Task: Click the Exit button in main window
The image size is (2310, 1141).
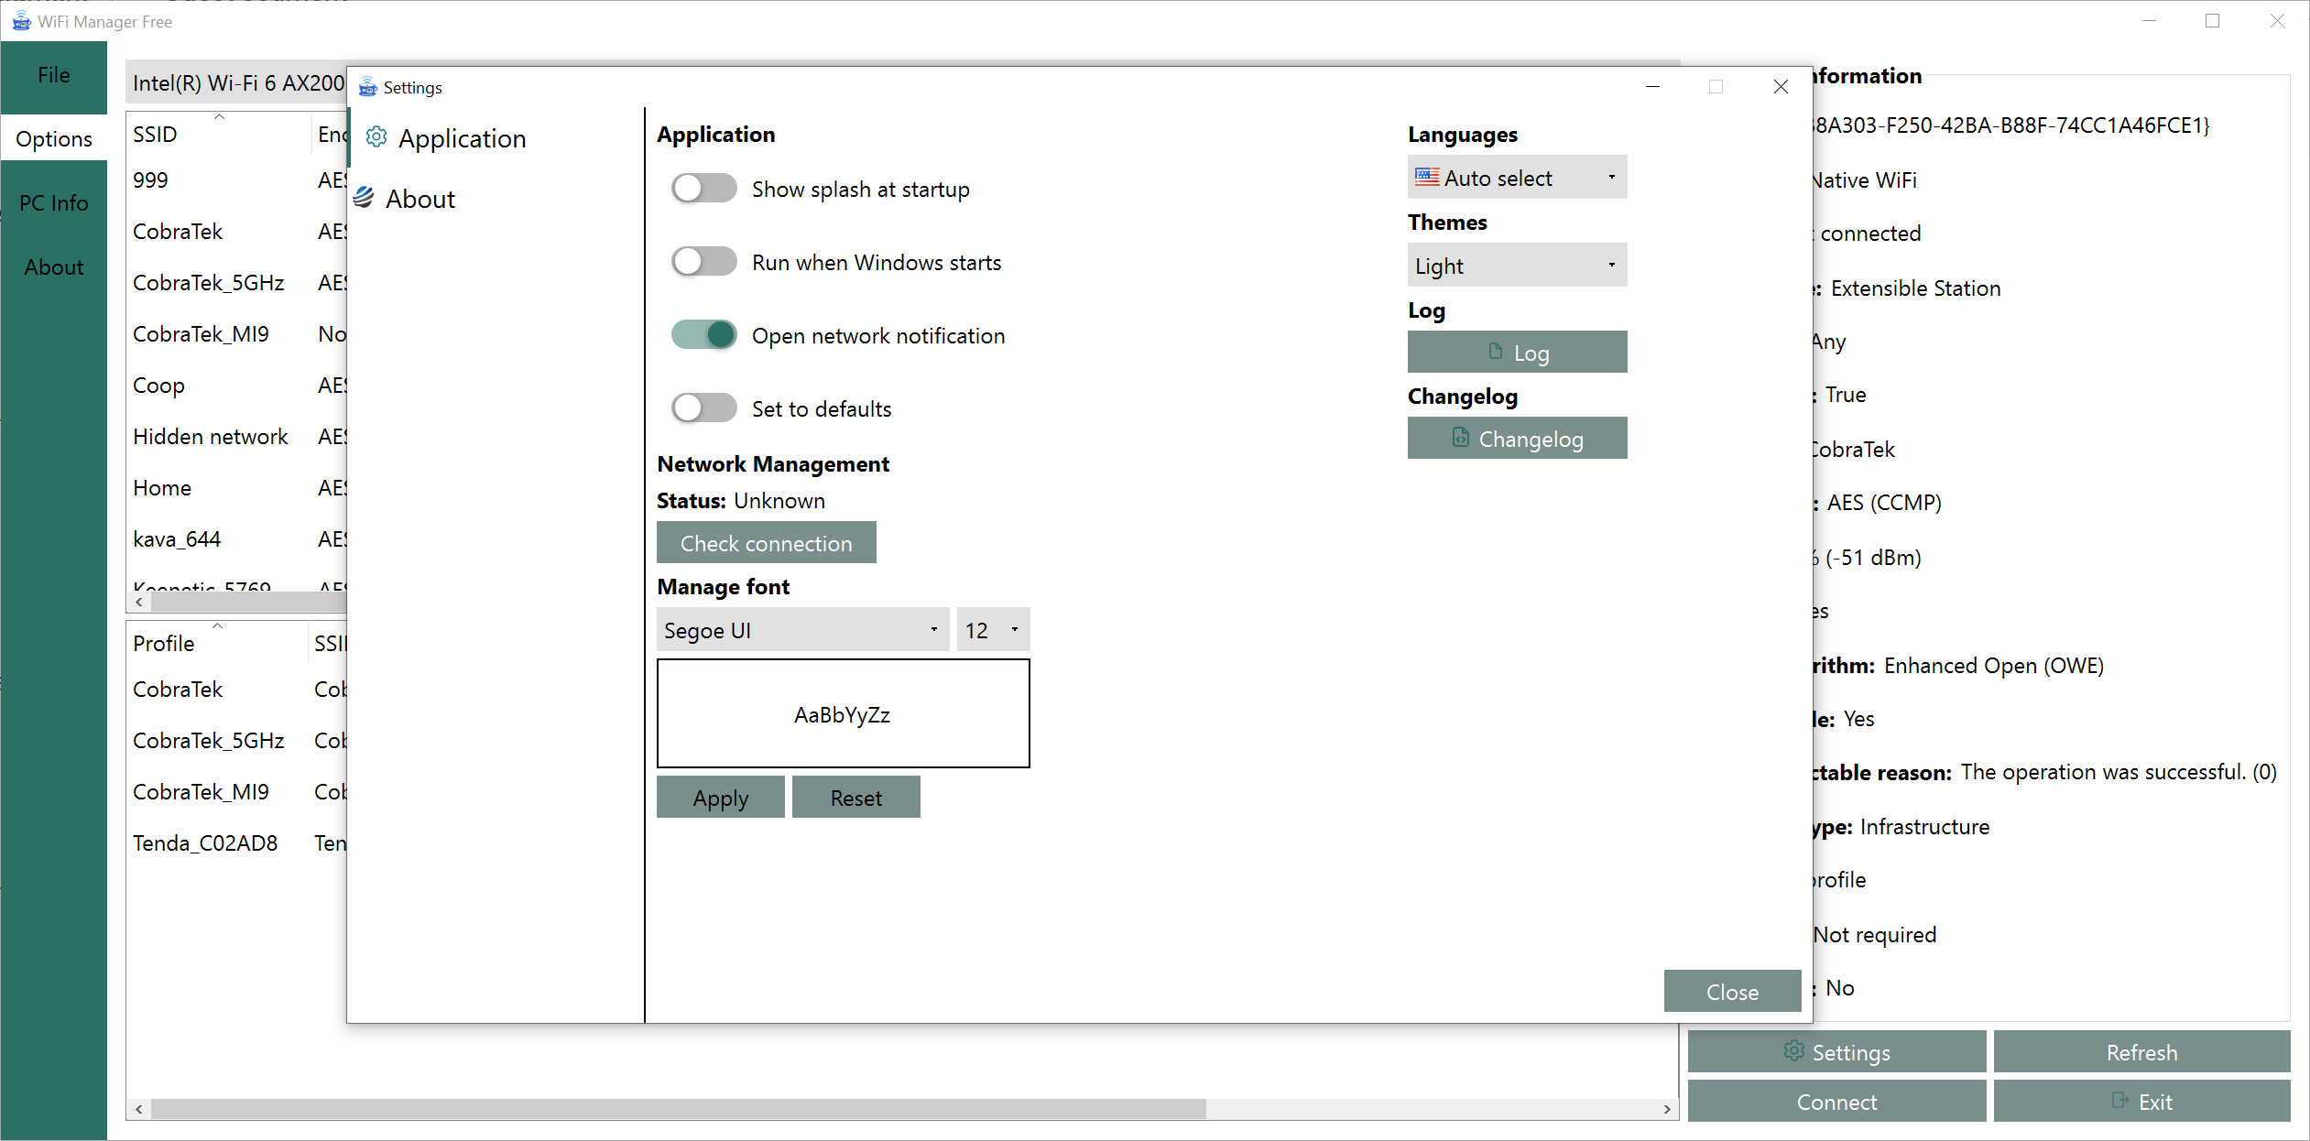Action: click(x=2141, y=1101)
